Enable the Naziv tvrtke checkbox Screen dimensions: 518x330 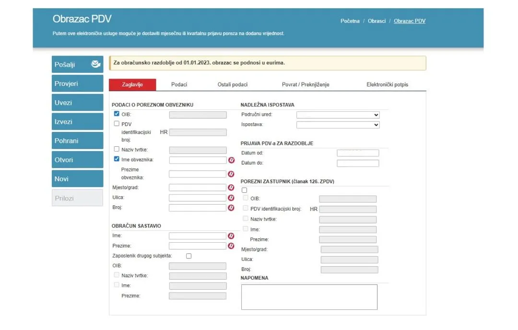[x=117, y=149]
